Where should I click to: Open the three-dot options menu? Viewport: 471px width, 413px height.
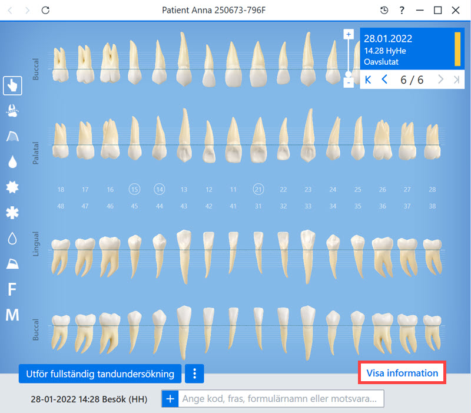194,374
